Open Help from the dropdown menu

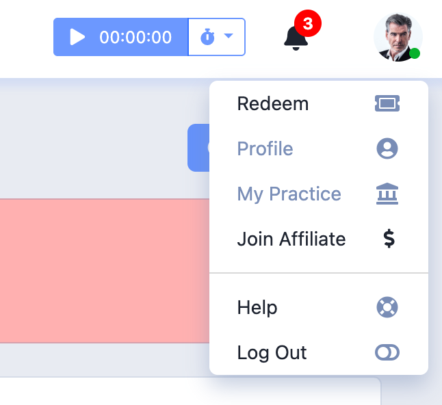[257, 308]
